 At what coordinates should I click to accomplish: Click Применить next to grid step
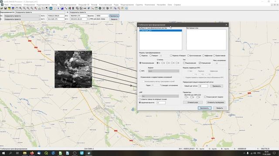(x=217, y=86)
